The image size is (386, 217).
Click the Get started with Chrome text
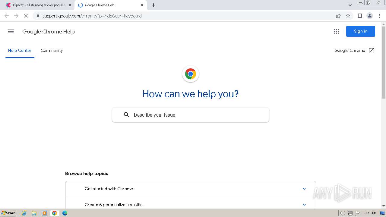(109, 189)
